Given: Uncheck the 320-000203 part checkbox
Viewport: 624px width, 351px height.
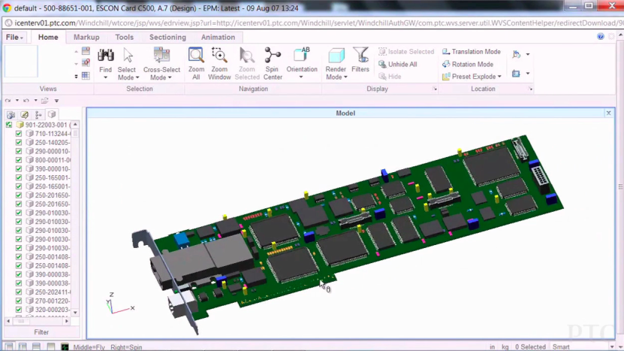Looking at the screenshot, I should (19, 310).
